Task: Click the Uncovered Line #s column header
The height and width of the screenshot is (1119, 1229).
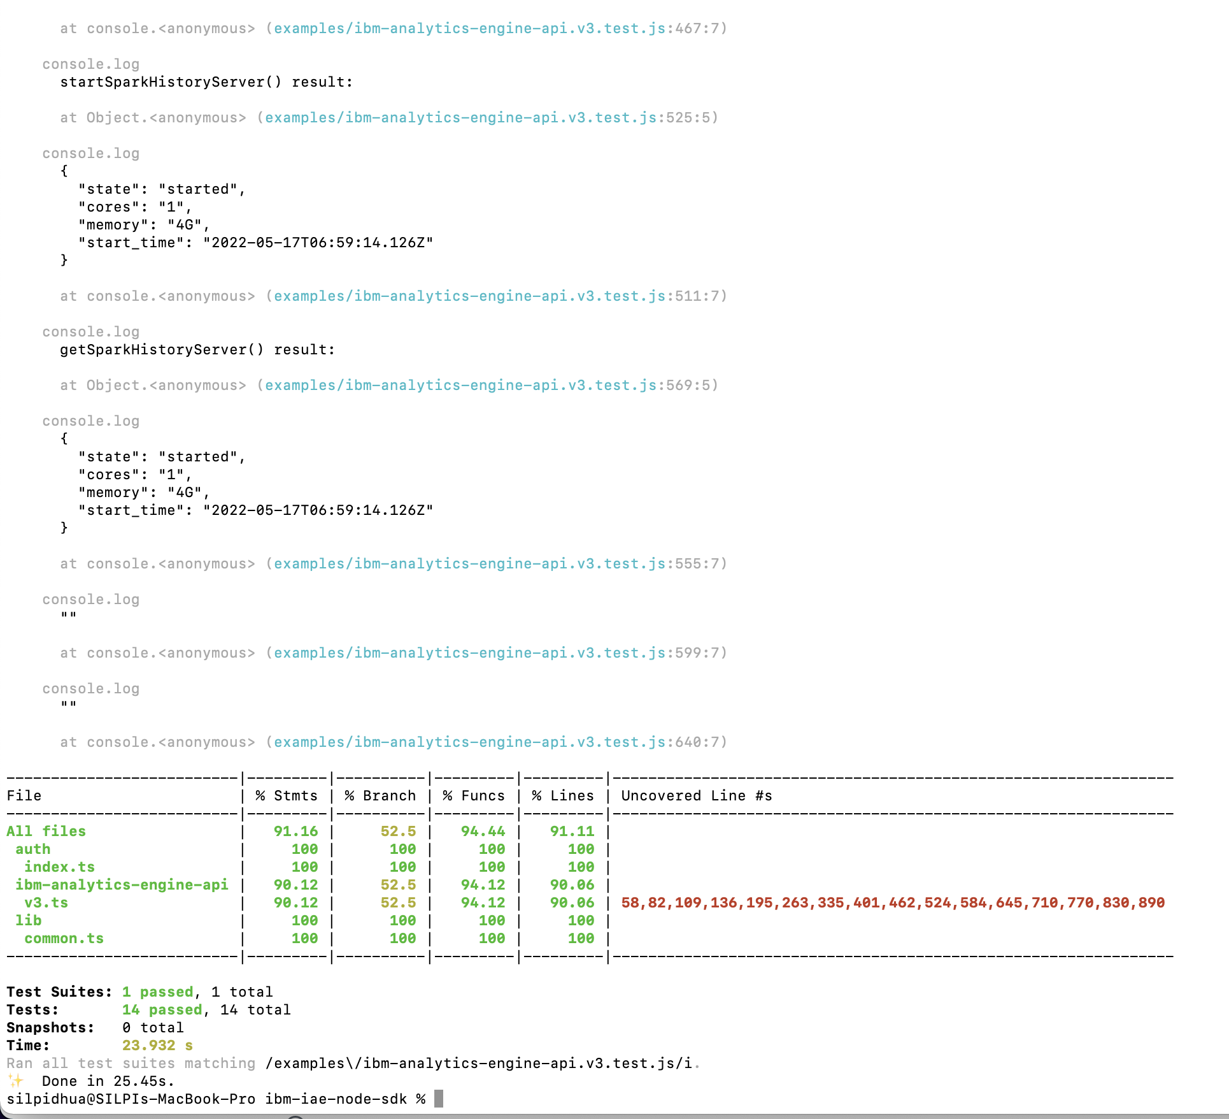Action: (x=696, y=796)
